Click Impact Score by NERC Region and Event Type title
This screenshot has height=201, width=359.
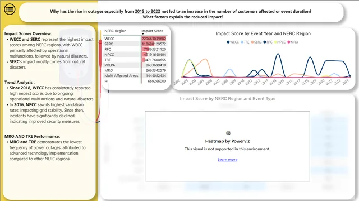point(228,99)
